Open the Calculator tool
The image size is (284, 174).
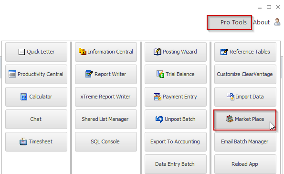[36, 97]
